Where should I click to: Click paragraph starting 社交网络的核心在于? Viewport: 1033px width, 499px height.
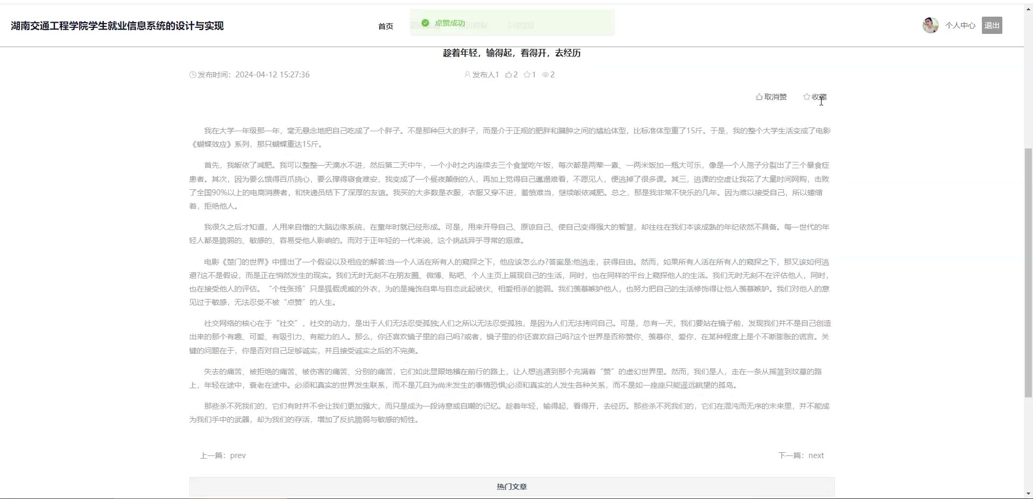pyautogui.click(x=510, y=337)
